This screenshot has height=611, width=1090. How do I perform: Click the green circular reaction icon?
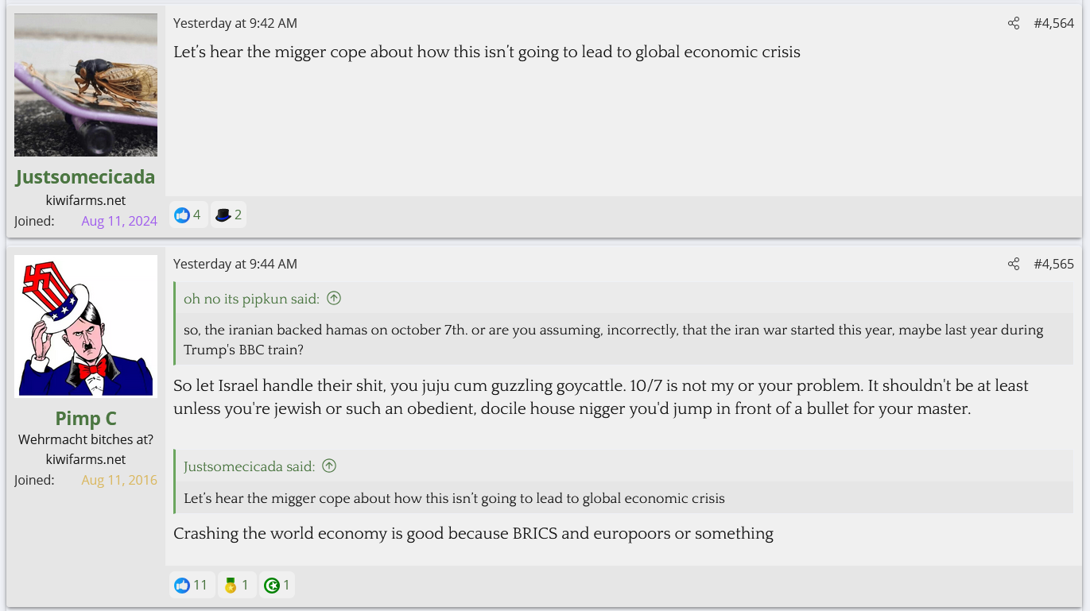[x=272, y=586]
